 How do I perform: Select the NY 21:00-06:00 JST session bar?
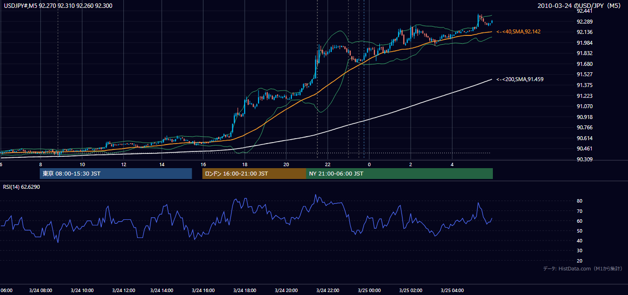point(400,174)
